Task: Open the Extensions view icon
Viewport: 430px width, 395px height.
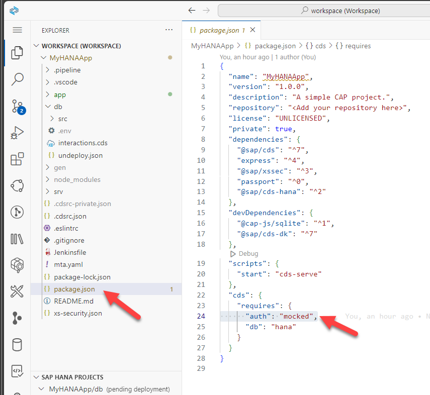Action: coord(17,159)
